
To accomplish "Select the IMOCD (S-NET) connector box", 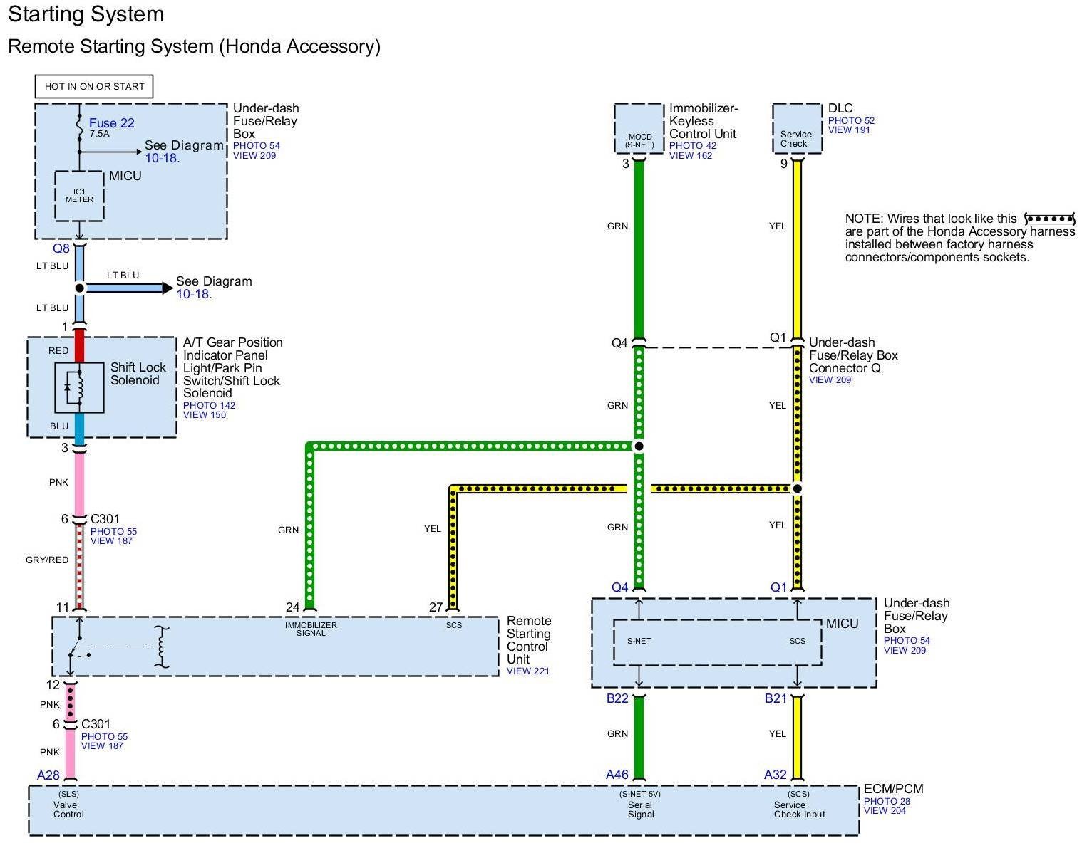I will pos(639,129).
